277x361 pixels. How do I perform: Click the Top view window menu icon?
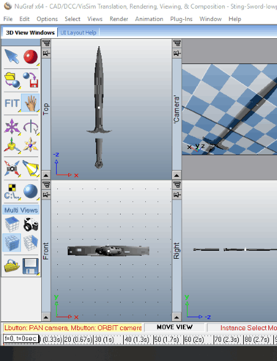pos(46,43)
